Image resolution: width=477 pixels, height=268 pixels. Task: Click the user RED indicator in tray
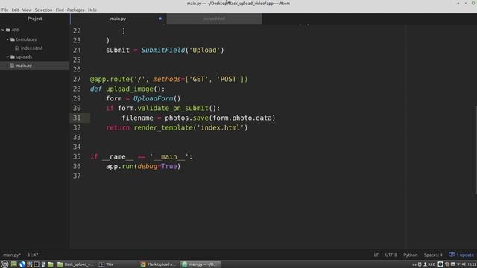pos(429,264)
